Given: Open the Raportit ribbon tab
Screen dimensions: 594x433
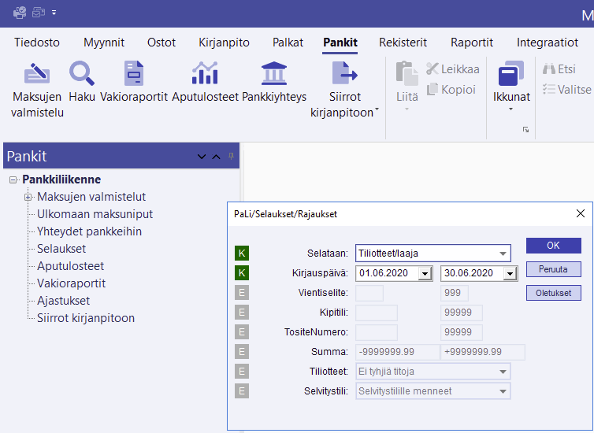Looking at the screenshot, I should coord(472,43).
